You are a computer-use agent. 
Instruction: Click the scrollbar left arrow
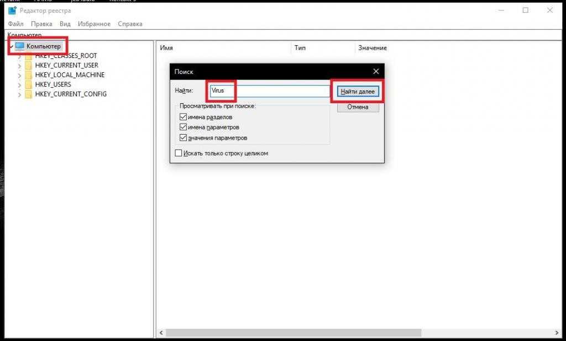click(x=161, y=333)
